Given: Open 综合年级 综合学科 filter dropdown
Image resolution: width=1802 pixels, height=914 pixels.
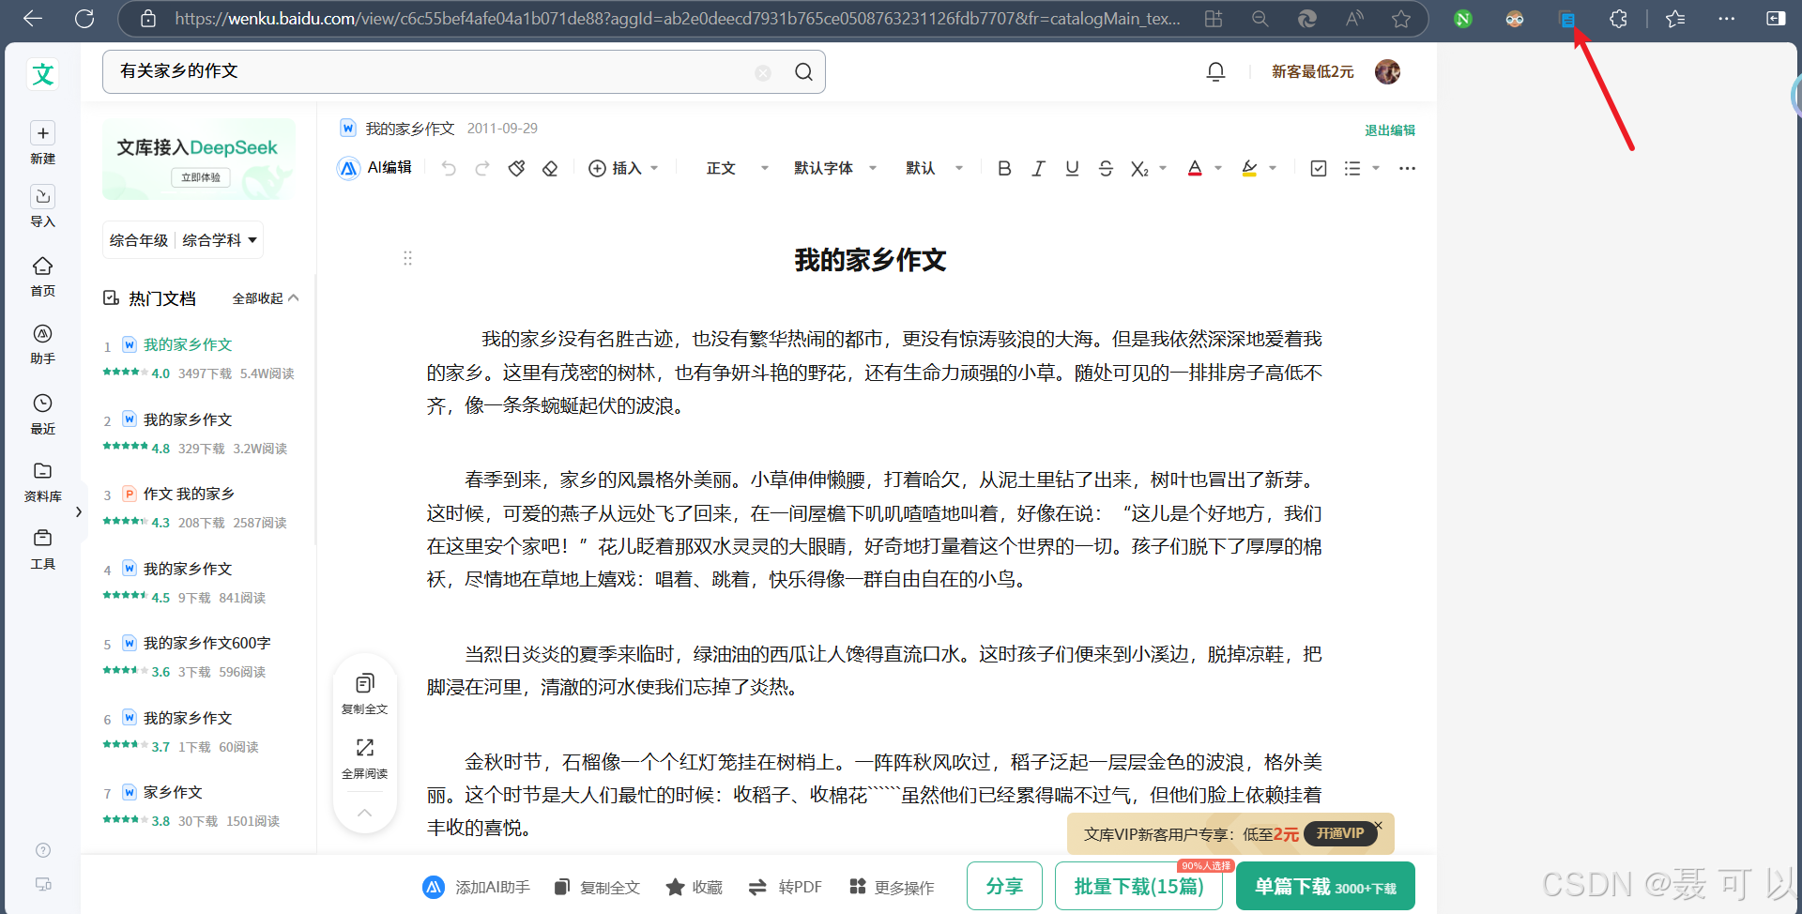Looking at the screenshot, I should (183, 240).
